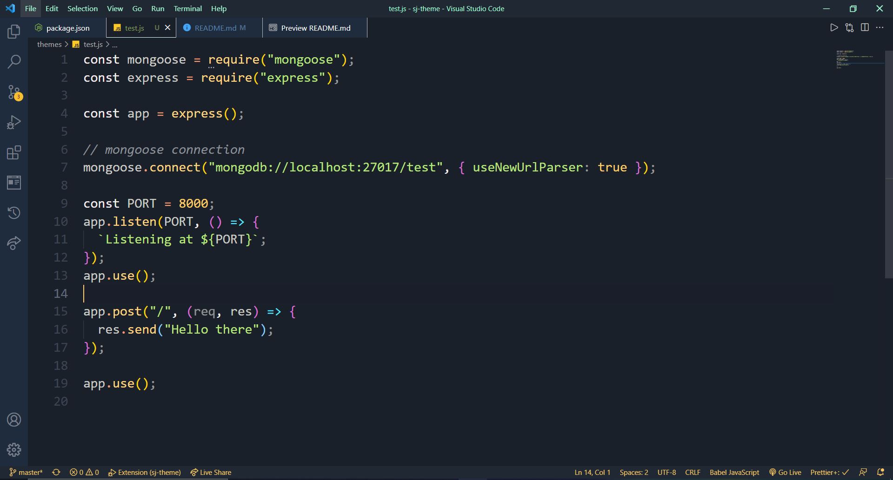This screenshot has width=893, height=480.
Task: Open Problems via errors and warnings count
Action: click(x=84, y=472)
